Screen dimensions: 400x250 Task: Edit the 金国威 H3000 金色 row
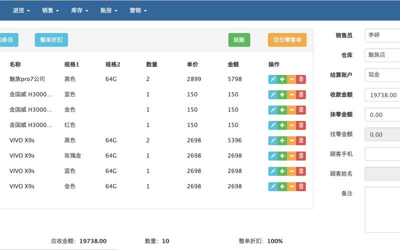(x=272, y=110)
